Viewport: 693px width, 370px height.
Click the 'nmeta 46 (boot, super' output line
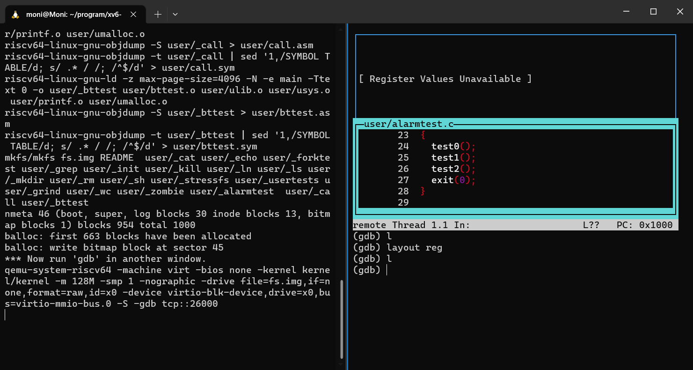tap(168, 220)
